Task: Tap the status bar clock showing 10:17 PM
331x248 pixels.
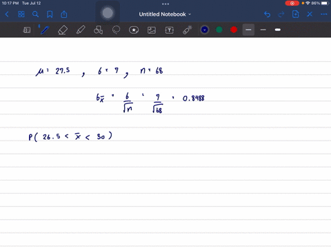Action: pyautogui.click(x=10, y=3)
